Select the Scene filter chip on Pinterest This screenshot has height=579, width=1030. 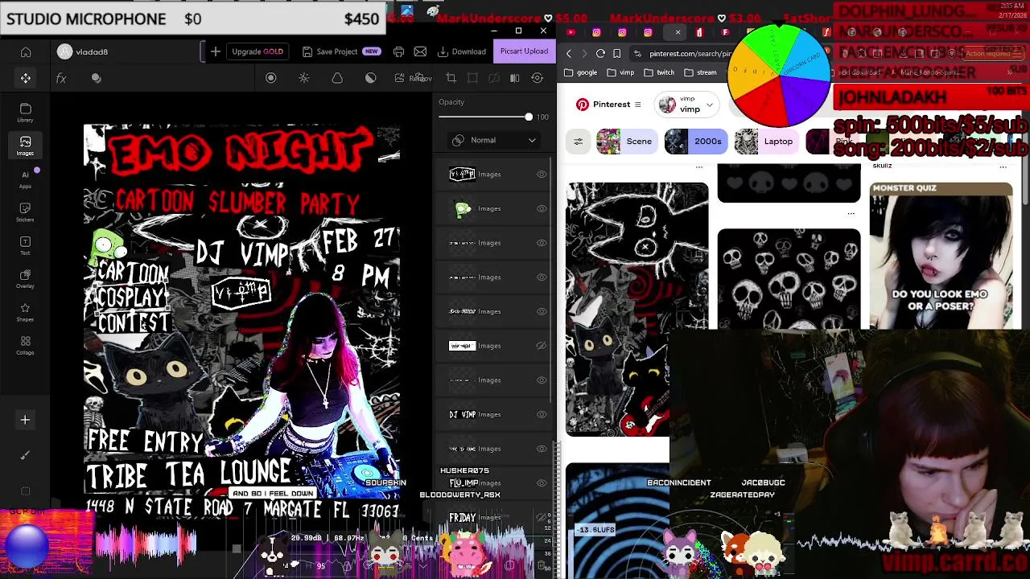[628, 142]
